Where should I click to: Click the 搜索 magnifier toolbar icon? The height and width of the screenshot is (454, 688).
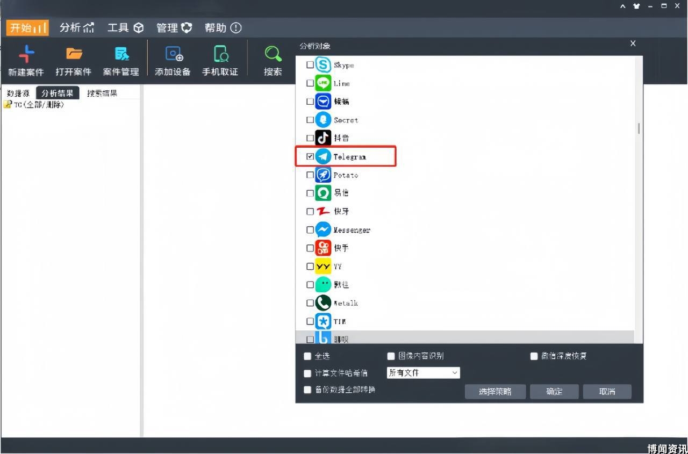[x=273, y=54]
